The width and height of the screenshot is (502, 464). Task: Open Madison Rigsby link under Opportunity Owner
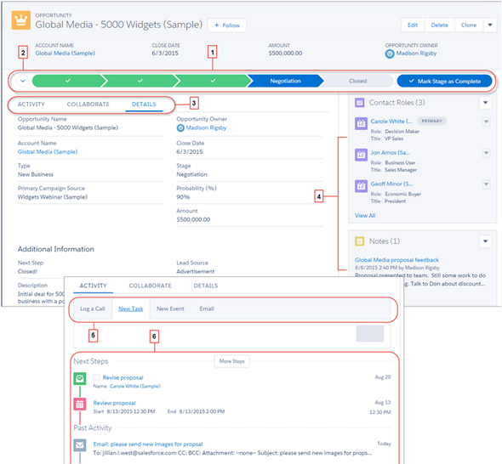[x=206, y=127]
